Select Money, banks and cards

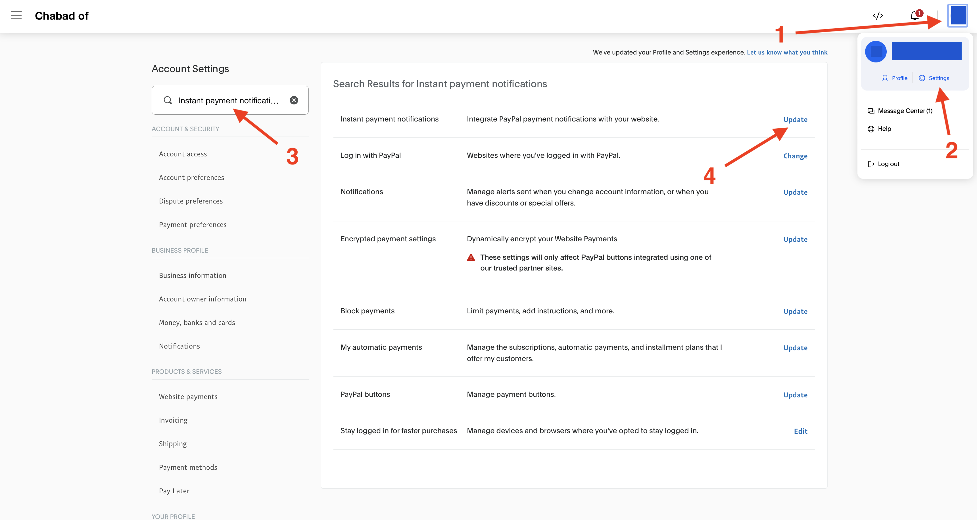197,322
